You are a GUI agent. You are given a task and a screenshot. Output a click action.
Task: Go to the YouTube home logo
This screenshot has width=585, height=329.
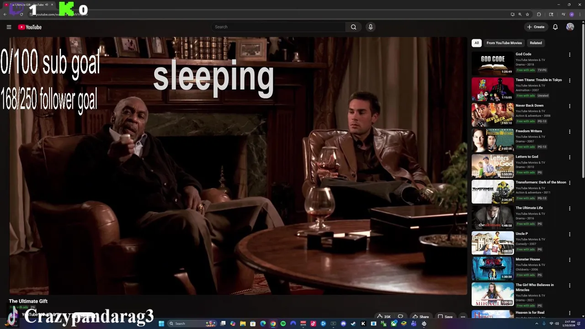point(30,27)
